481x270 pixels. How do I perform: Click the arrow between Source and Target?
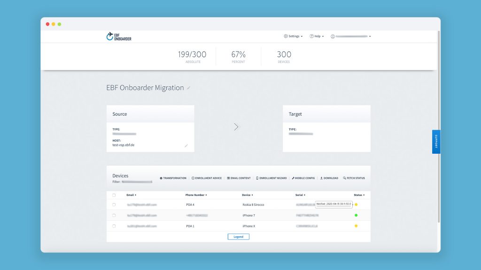click(236, 127)
